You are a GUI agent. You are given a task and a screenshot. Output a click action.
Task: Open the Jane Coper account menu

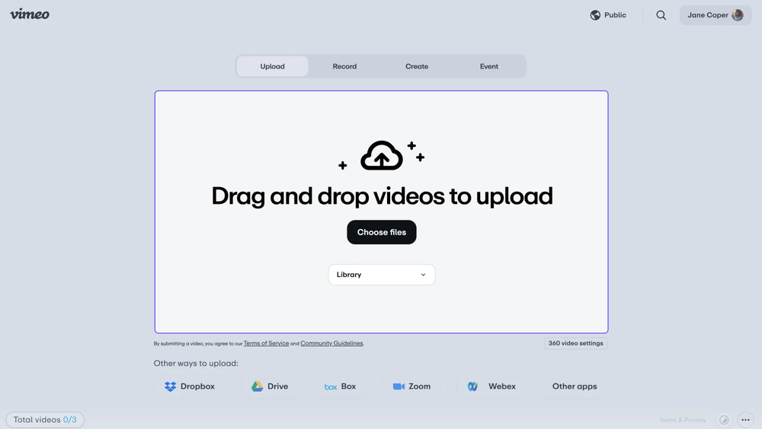716,15
